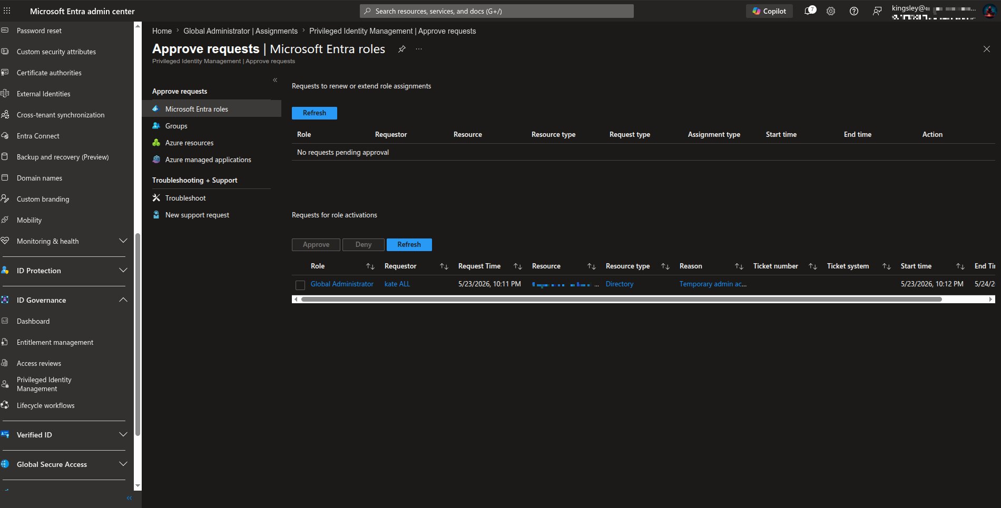This screenshot has height=508, width=1001.
Task: Expand Verified ID section
Action: (x=123, y=435)
